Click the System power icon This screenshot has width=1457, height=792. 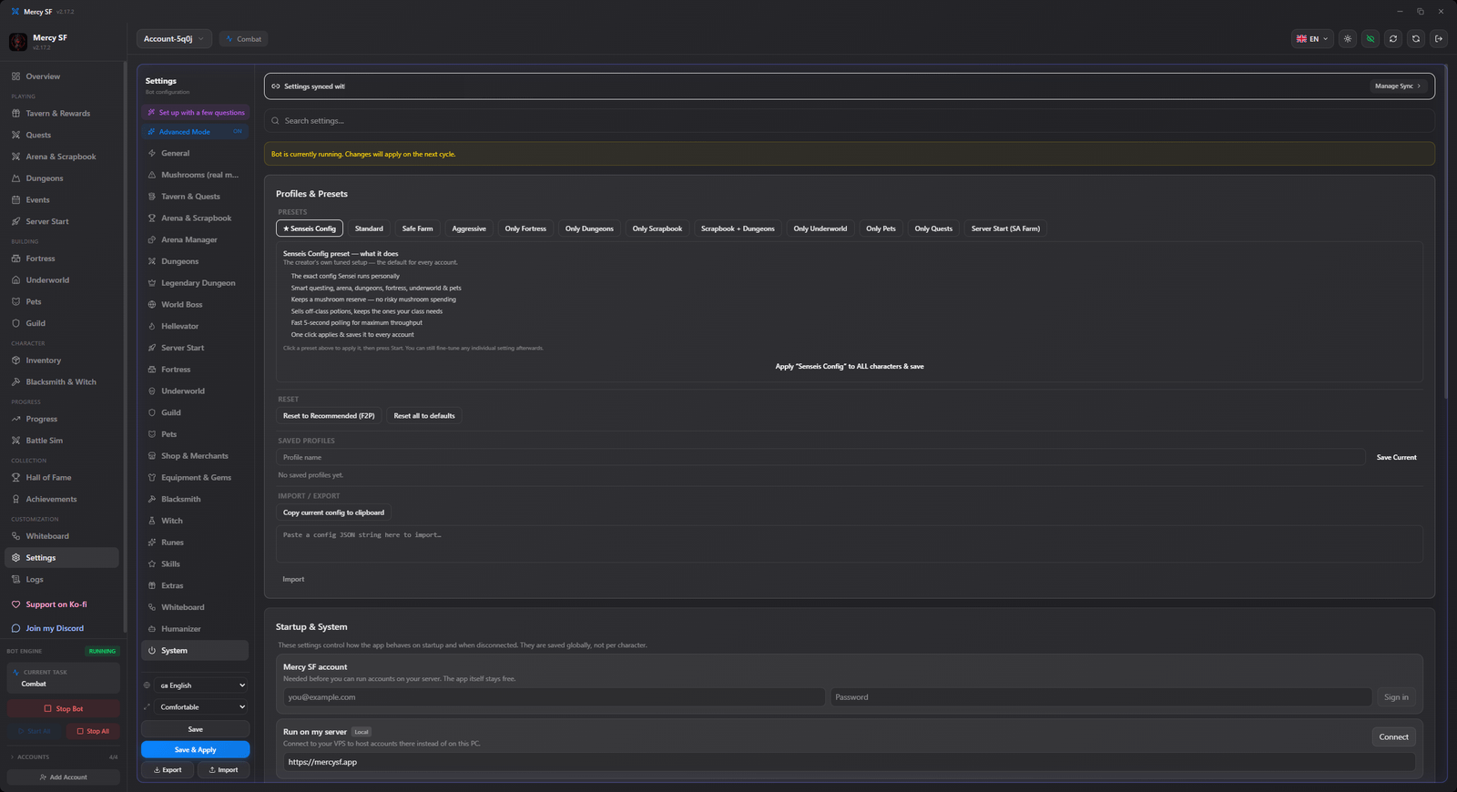pos(152,651)
